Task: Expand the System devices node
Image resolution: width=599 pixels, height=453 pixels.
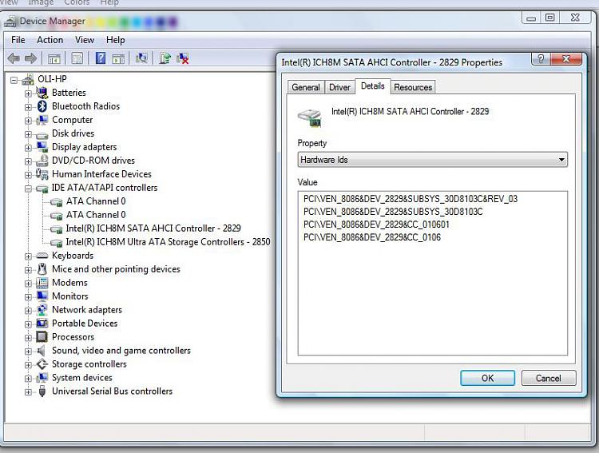Action: tap(28, 379)
